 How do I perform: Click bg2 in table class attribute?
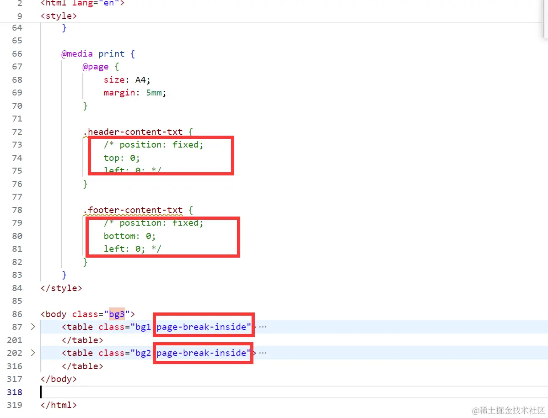[x=143, y=353]
